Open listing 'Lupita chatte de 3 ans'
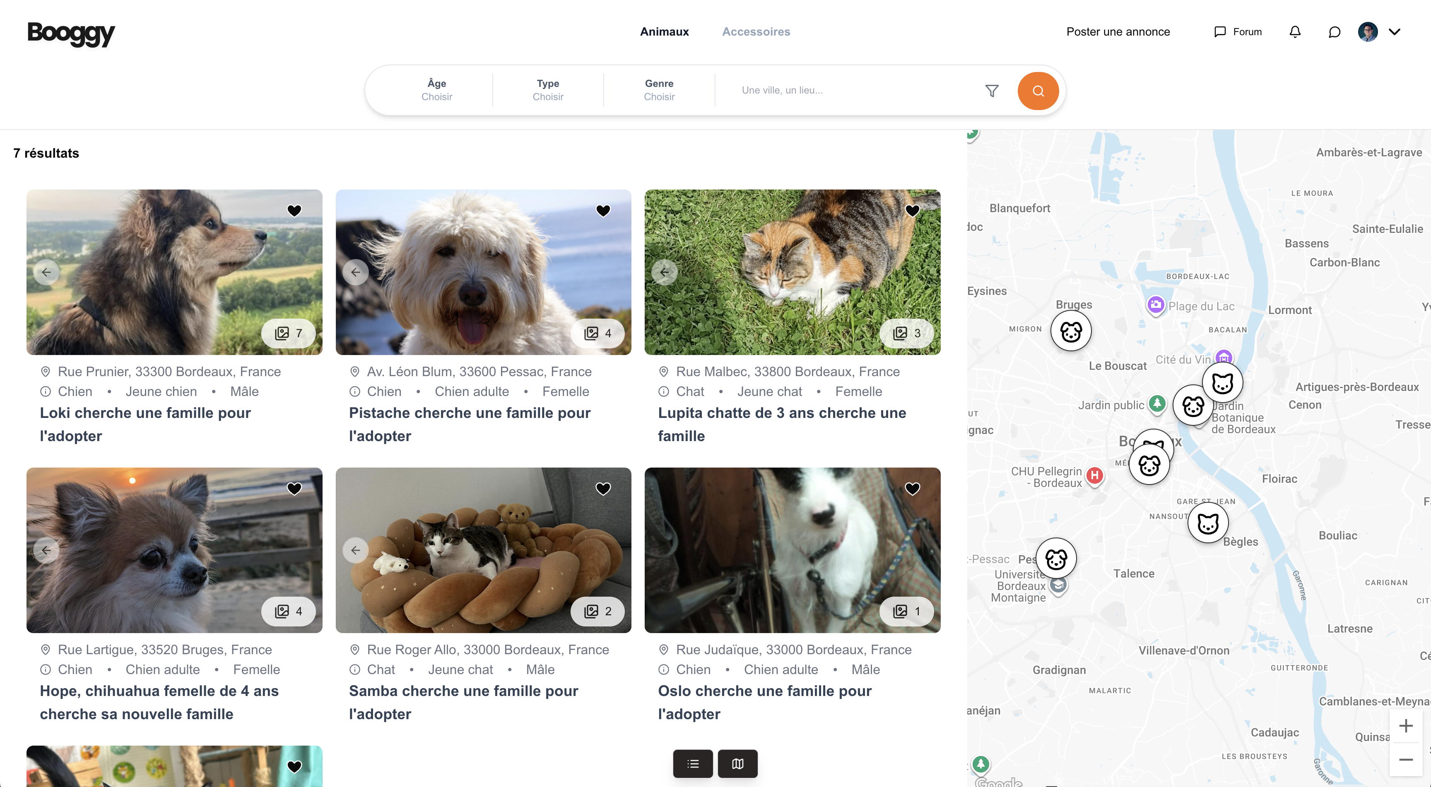Screen dimensions: 1431x787 point(782,425)
